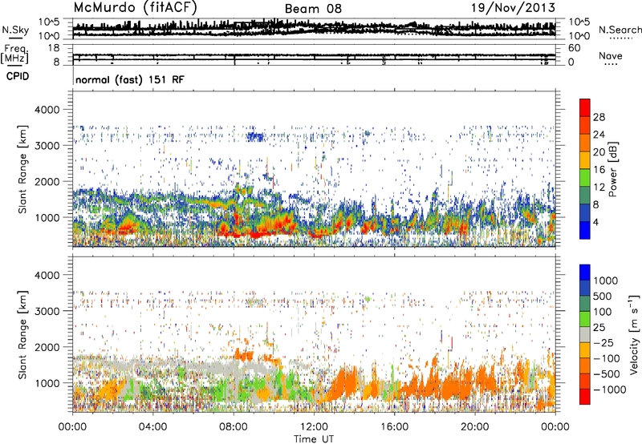The height and width of the screenshot is (444, 642).
Task: Select the 12:00 time tick label
Action: tap(314, 427)
